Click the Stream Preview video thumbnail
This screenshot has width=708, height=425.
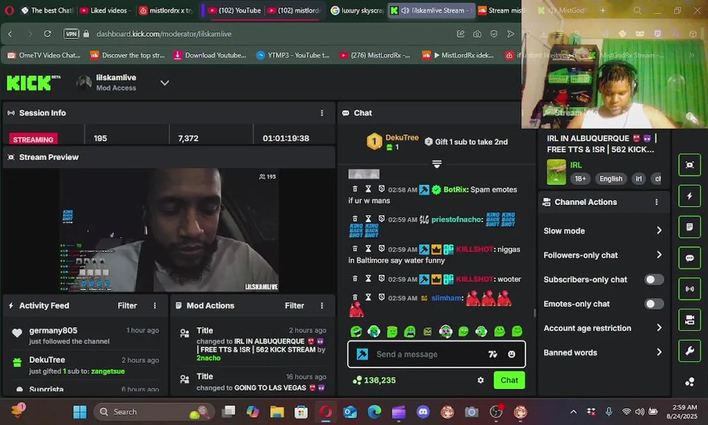[170, 230]
